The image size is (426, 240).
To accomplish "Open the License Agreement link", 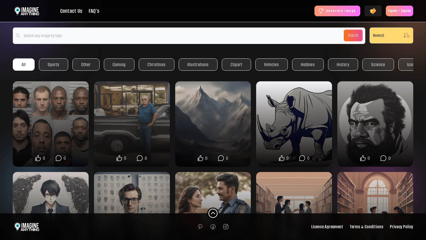I will [x=327, y=227].
